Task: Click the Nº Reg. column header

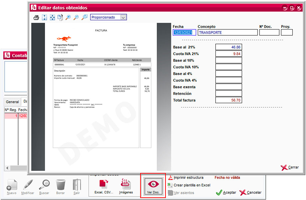Action: tap(11, 110)
